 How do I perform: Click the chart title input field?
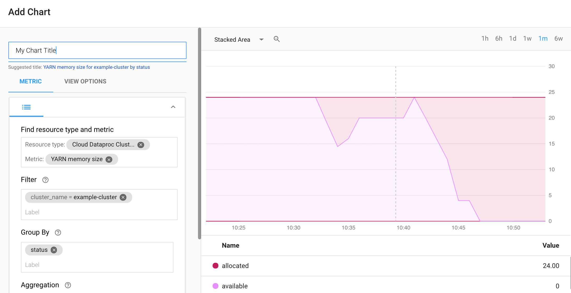coord(97,50)
